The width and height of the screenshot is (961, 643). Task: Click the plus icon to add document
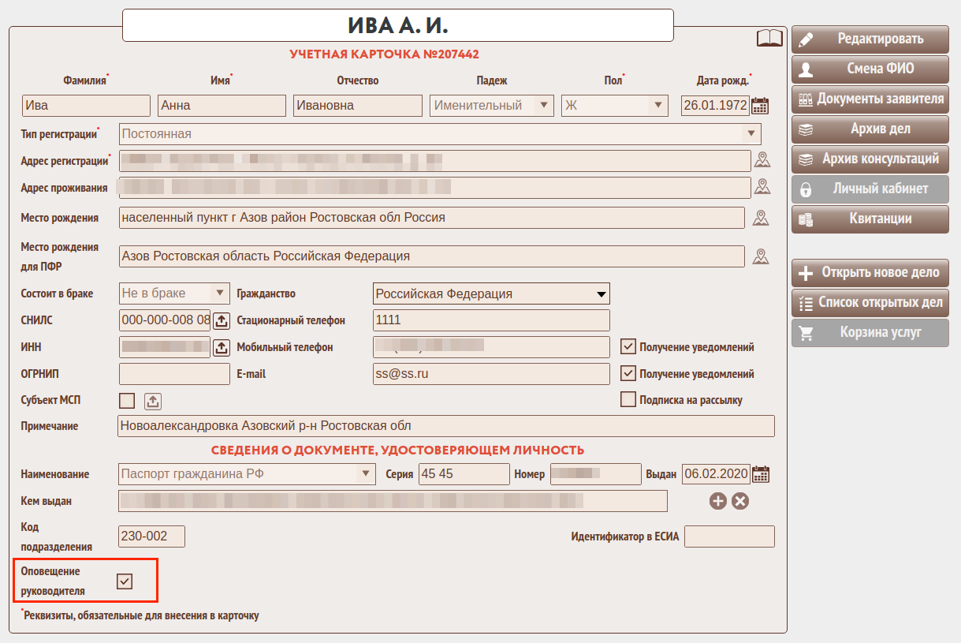(717, 501)
